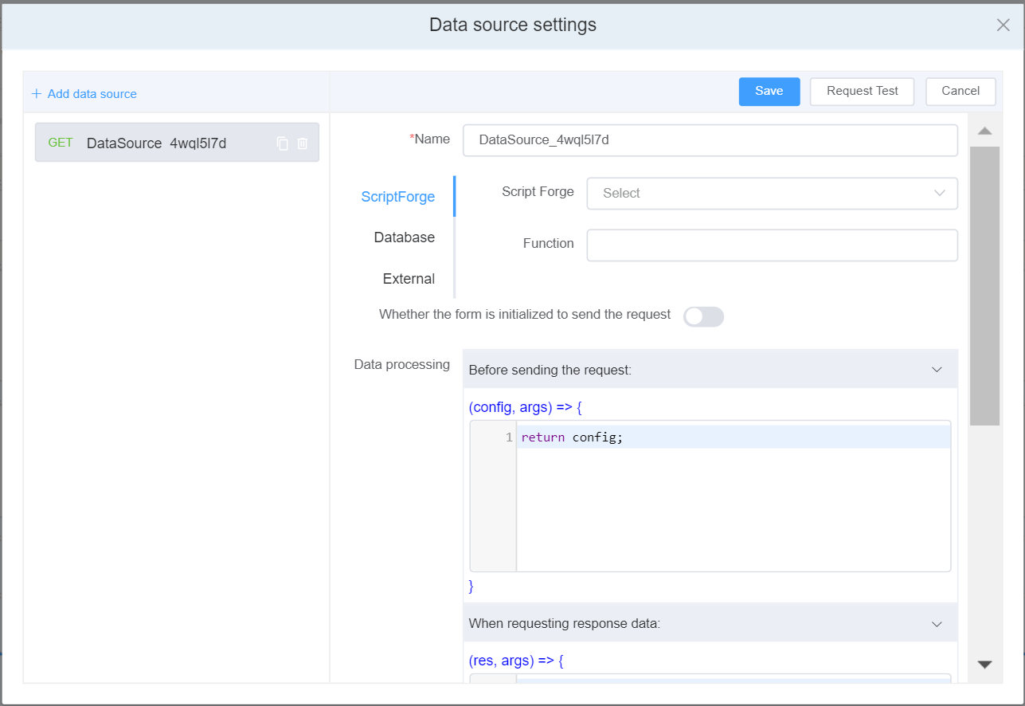
Task: Cancel the data source changes
Action: click(960, 92)
